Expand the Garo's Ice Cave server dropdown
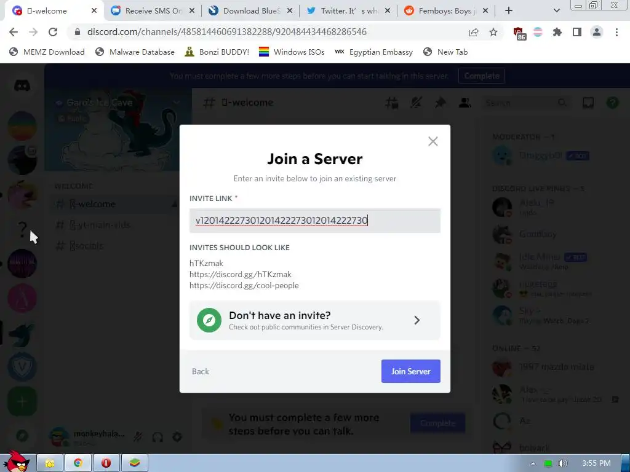This screenshot has width=630, height=472. [x=177, y=103]
